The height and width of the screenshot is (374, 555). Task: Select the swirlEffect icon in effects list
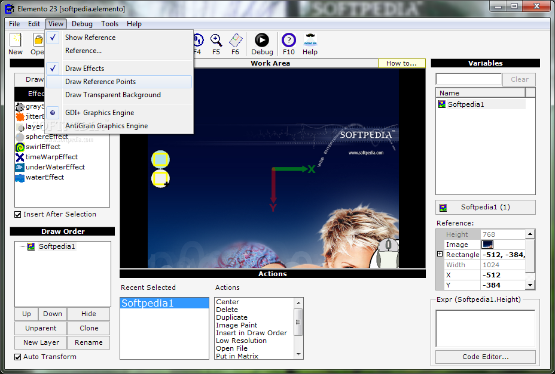(x=20, y=147)
